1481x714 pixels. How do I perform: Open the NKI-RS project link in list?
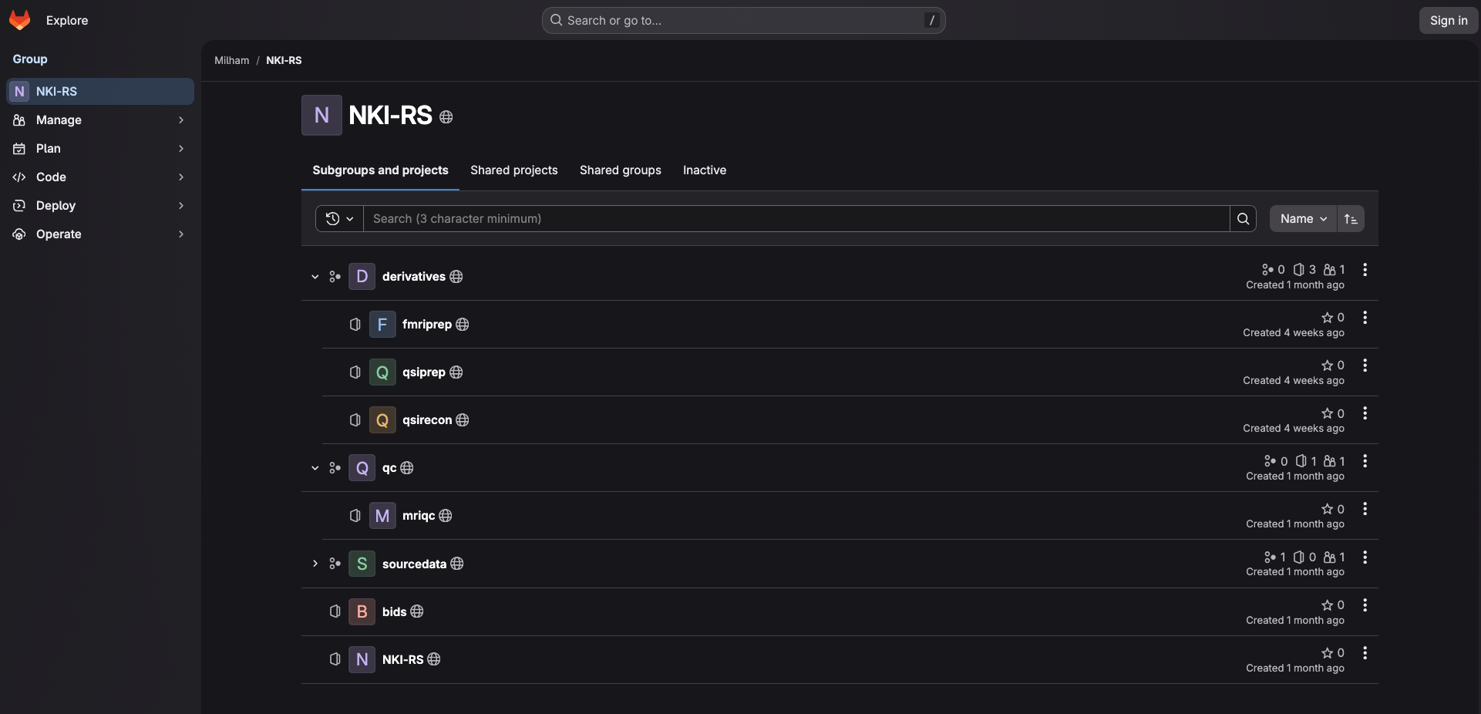[403, 660]
